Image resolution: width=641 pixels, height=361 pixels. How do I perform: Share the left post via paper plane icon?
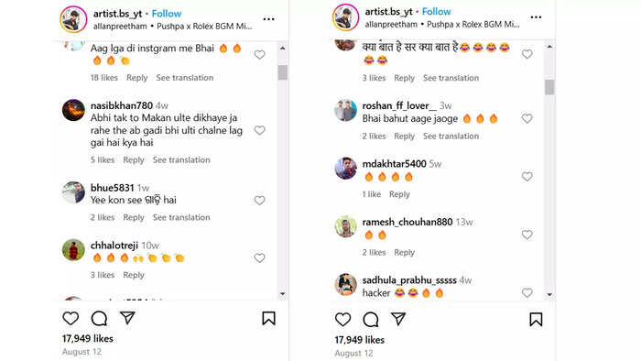(127, 318)
